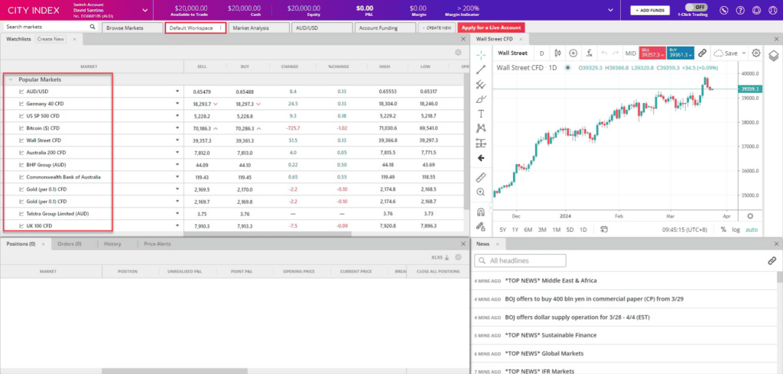Screen dimensions: 783x374
Task: Open the Wall Street CFD row dropdown arrow
Action: 177,140
